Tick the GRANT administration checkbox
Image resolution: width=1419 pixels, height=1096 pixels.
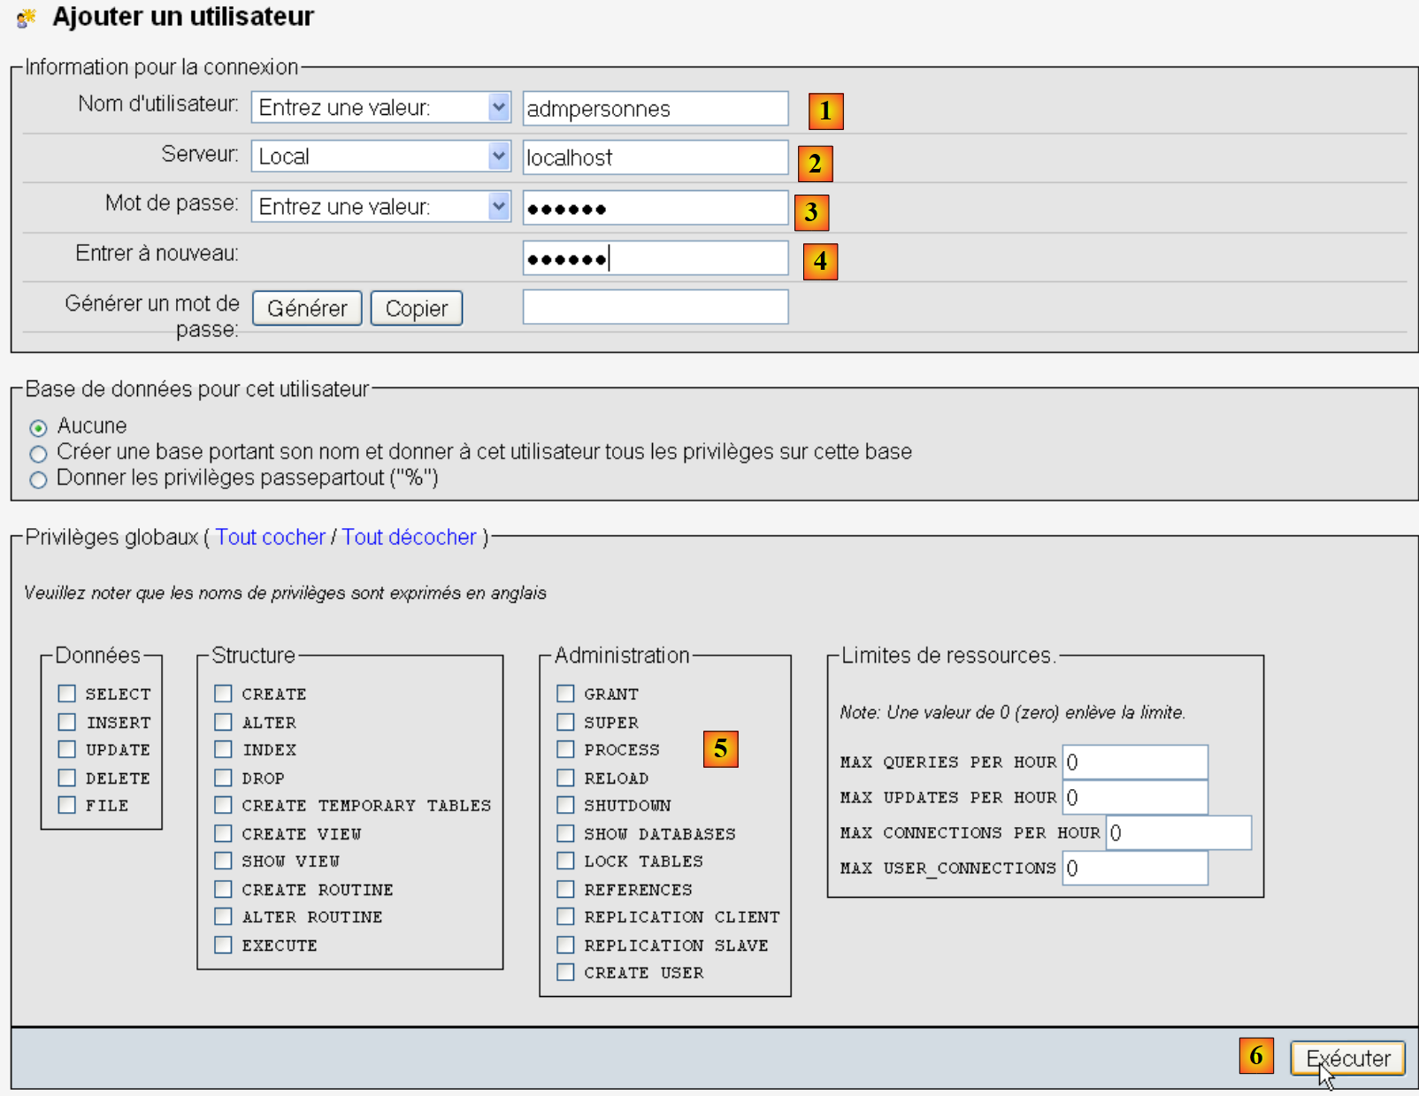pyautogui.click(x=566, y=694)
